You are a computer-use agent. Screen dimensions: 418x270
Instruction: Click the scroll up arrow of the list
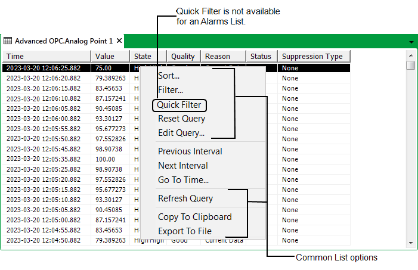point(410,56)
